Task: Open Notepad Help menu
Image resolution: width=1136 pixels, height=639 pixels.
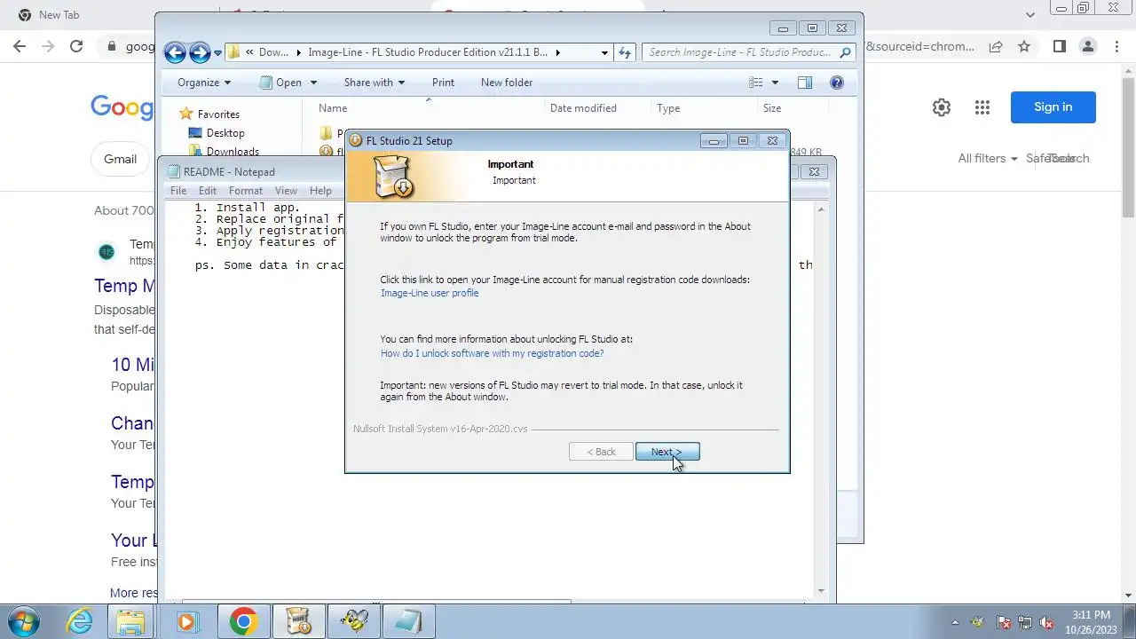Action: pos(320,191)
